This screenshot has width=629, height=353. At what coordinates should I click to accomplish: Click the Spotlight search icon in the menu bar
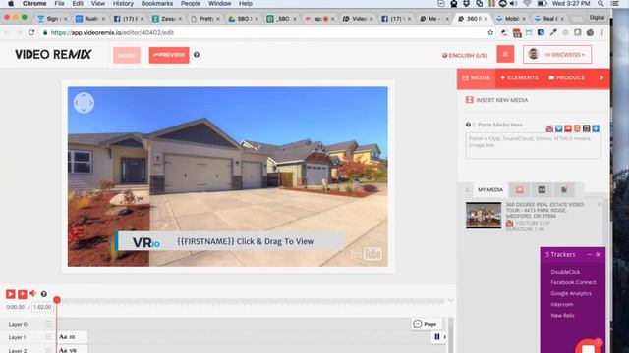(x=600, y=4)
